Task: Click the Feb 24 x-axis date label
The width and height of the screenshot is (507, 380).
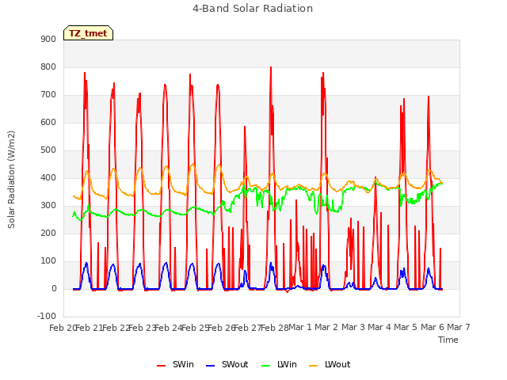Action: tap(169, 328)
